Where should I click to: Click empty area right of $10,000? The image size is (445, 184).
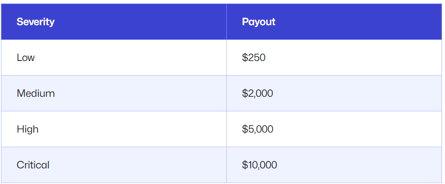[361, 165]
